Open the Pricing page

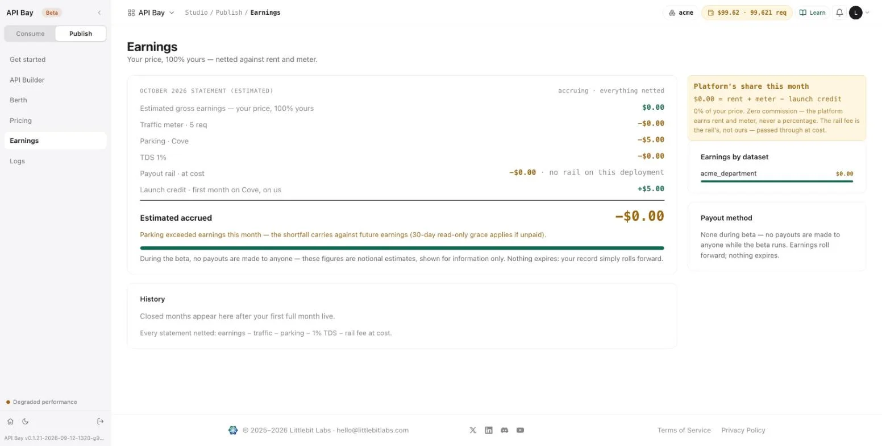[55, 121]
